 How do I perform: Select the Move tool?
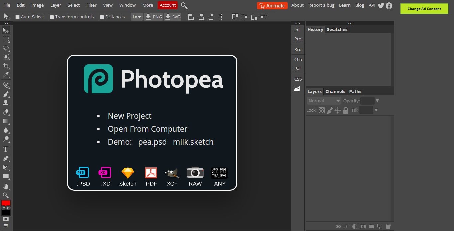6,30
